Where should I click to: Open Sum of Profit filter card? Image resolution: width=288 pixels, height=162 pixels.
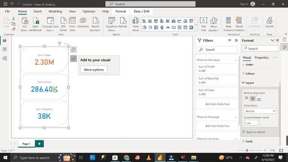217,69
